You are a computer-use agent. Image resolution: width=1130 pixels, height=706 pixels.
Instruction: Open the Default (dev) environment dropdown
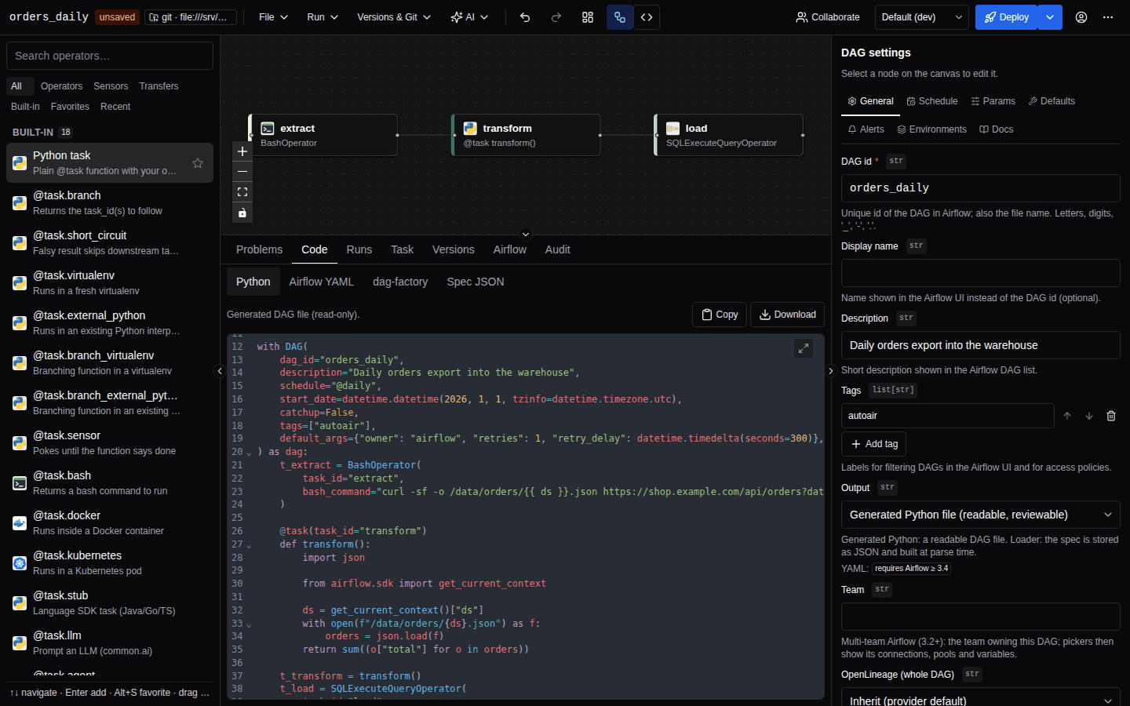click(922, 17)
